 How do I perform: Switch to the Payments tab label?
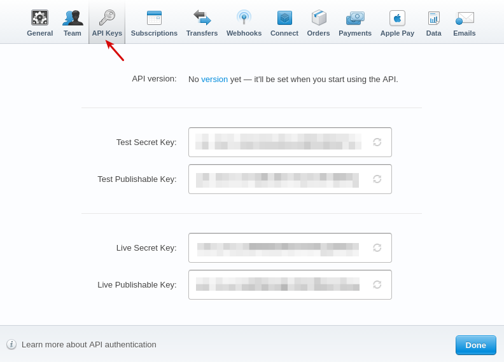coord(355,34)
